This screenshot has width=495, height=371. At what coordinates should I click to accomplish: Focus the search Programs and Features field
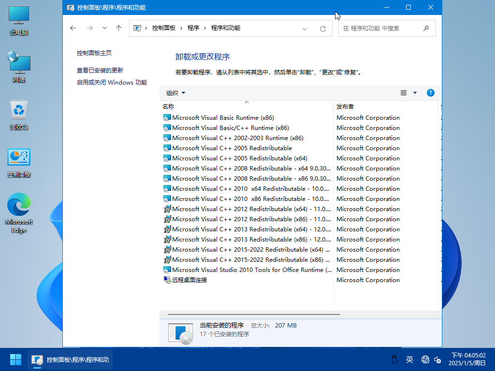(x=387, y=29)
